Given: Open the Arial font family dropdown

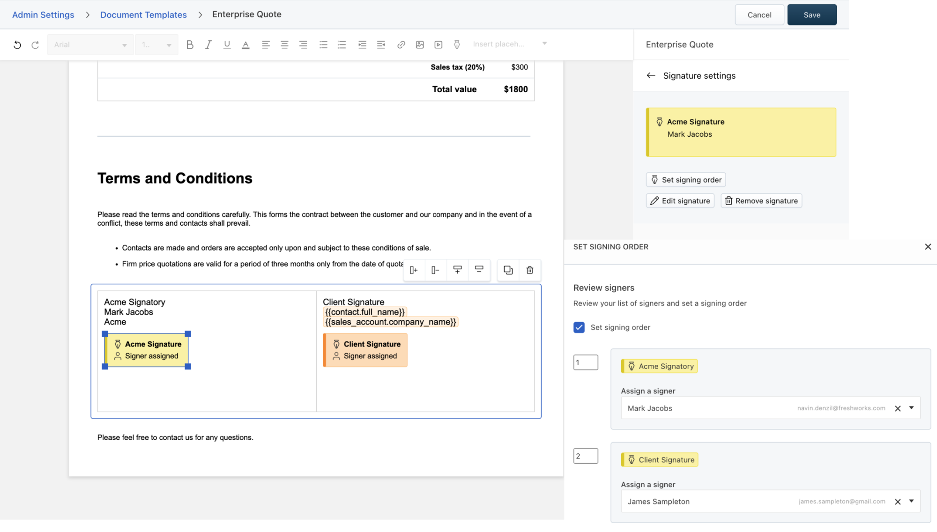Looking at the screenshot, I should 90,45.
